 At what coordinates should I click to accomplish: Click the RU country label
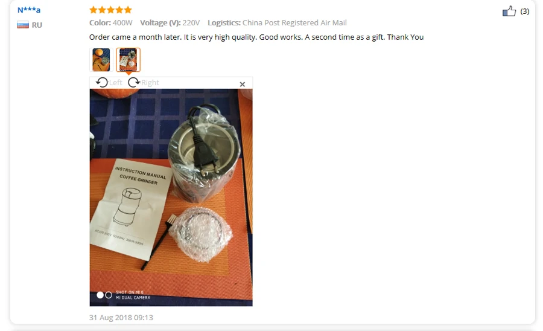point(37,25)
